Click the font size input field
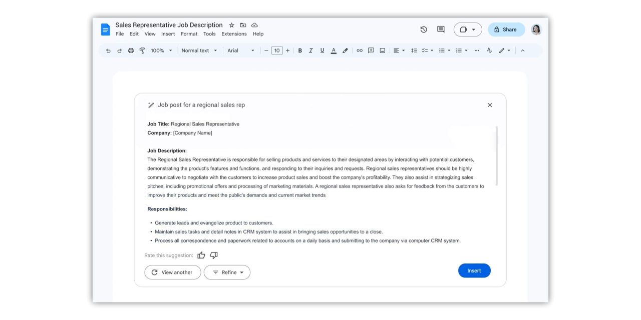This screenshot has width=641, height=320. pos(277,50)
